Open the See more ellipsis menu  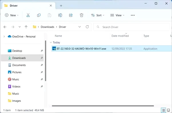point(133,15)
